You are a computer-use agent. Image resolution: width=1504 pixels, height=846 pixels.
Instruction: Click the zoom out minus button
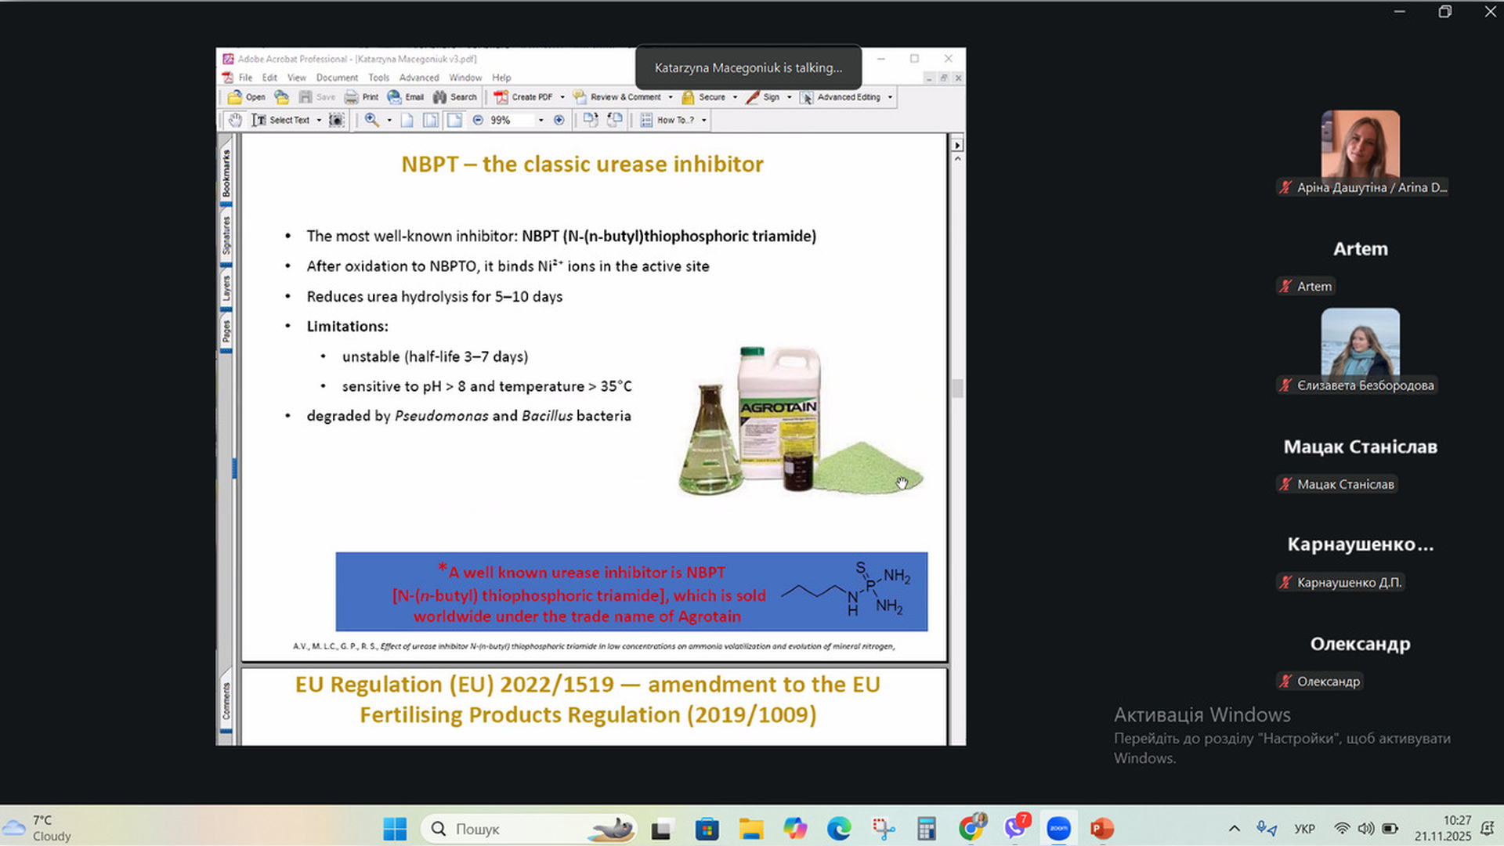coord(478,120)
